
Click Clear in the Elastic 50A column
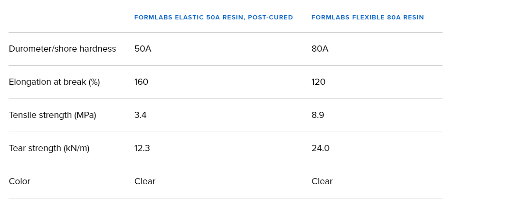[145, 181]
